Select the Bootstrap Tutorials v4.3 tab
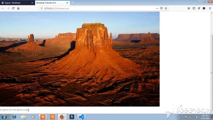 53,3
